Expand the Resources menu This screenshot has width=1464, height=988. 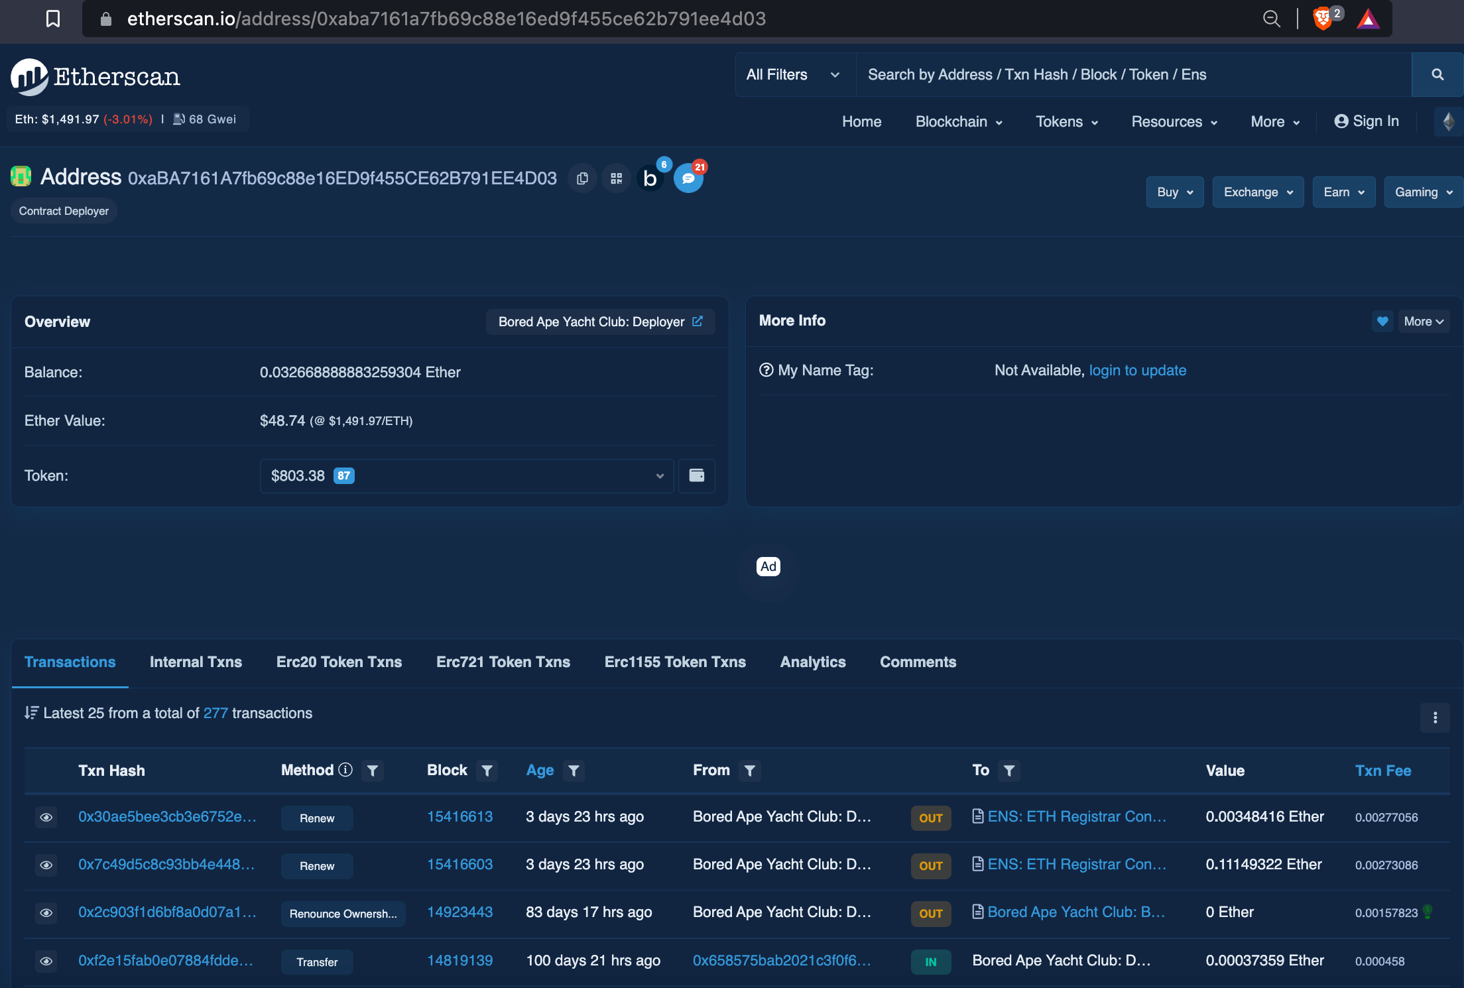coord(1174,122)
